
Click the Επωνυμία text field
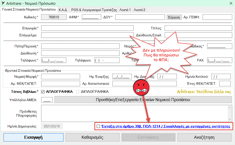click(87, 28)
